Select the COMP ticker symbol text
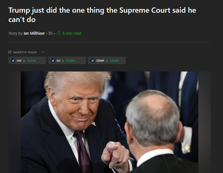Screen dimensions: 223x173 (x=100, y=61)
